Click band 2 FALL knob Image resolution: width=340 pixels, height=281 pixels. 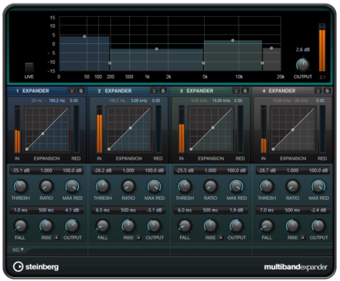[x=103, y=226]
